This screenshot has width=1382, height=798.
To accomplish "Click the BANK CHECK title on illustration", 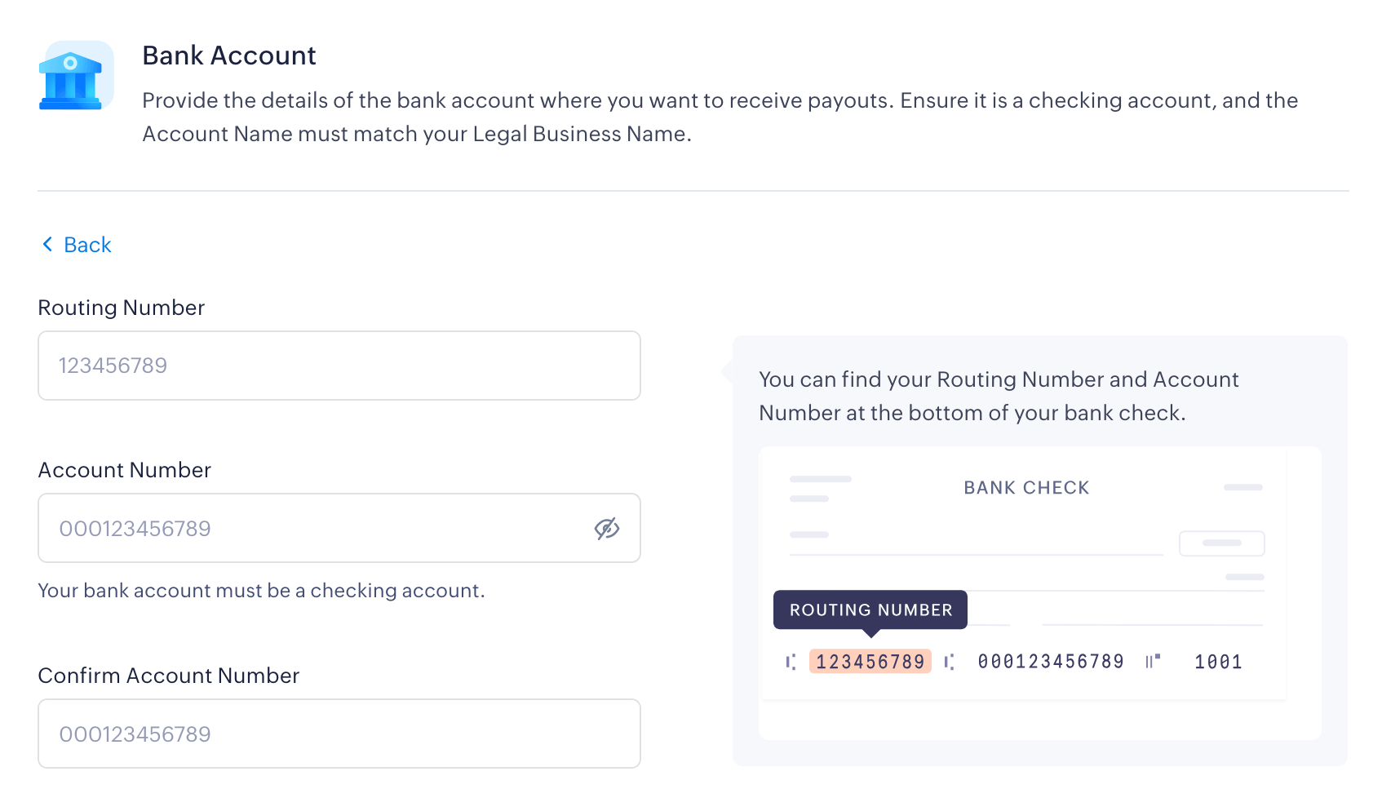I will (x=1026, y=488).
